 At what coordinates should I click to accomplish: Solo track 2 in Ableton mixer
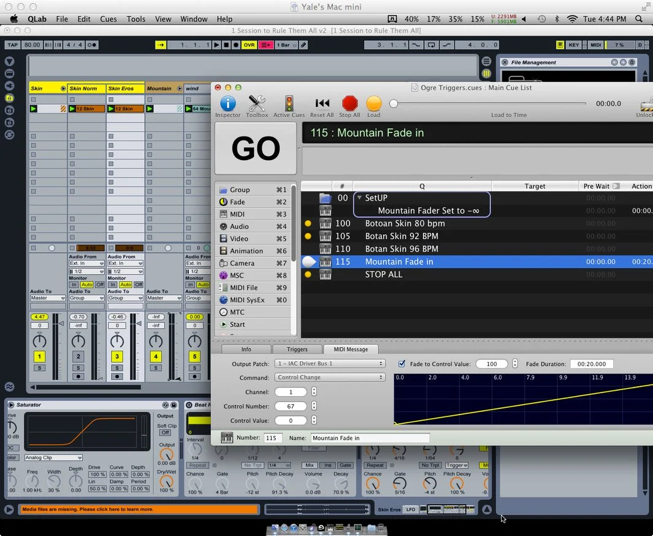coord(78,368)
